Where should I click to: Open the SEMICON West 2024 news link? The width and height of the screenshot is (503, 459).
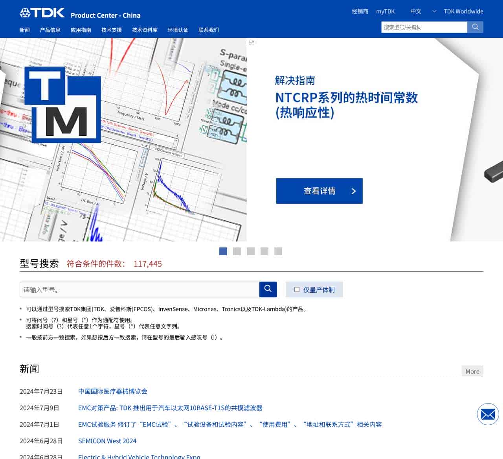coord(107,441)
